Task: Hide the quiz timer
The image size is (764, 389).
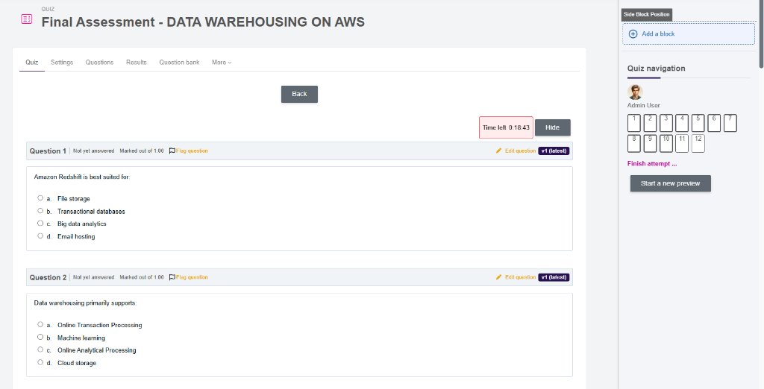Action: point(553,127)
